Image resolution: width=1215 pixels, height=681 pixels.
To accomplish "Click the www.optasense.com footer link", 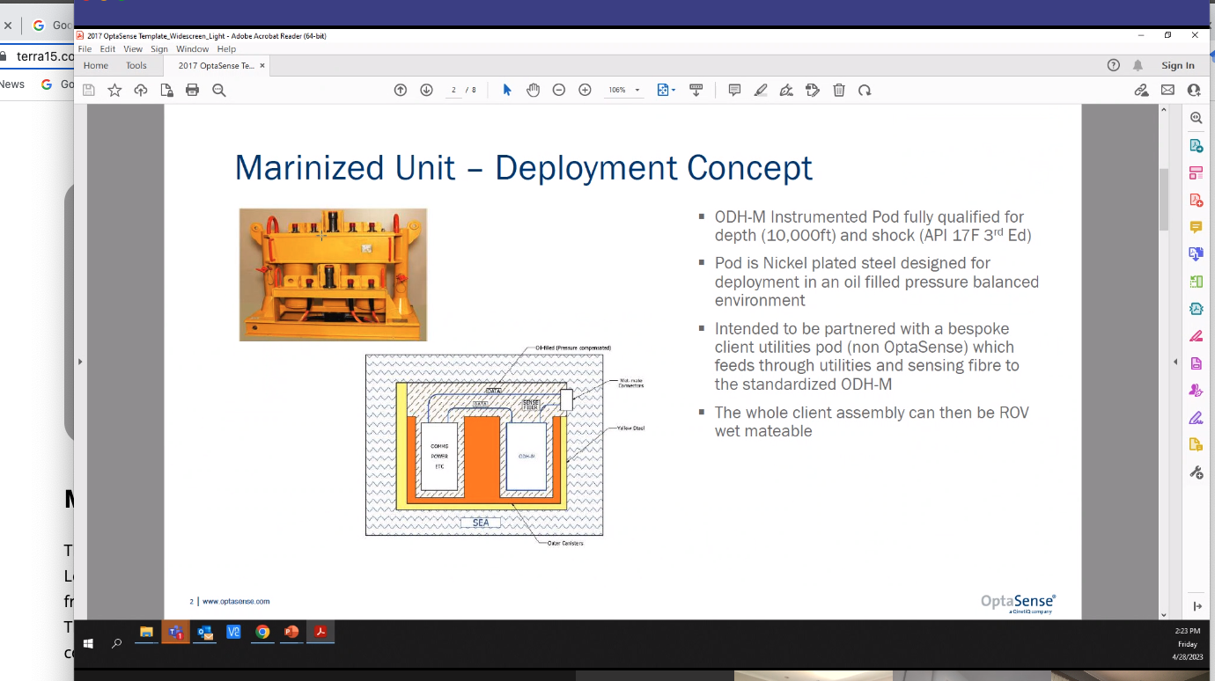I will (236, 602).
